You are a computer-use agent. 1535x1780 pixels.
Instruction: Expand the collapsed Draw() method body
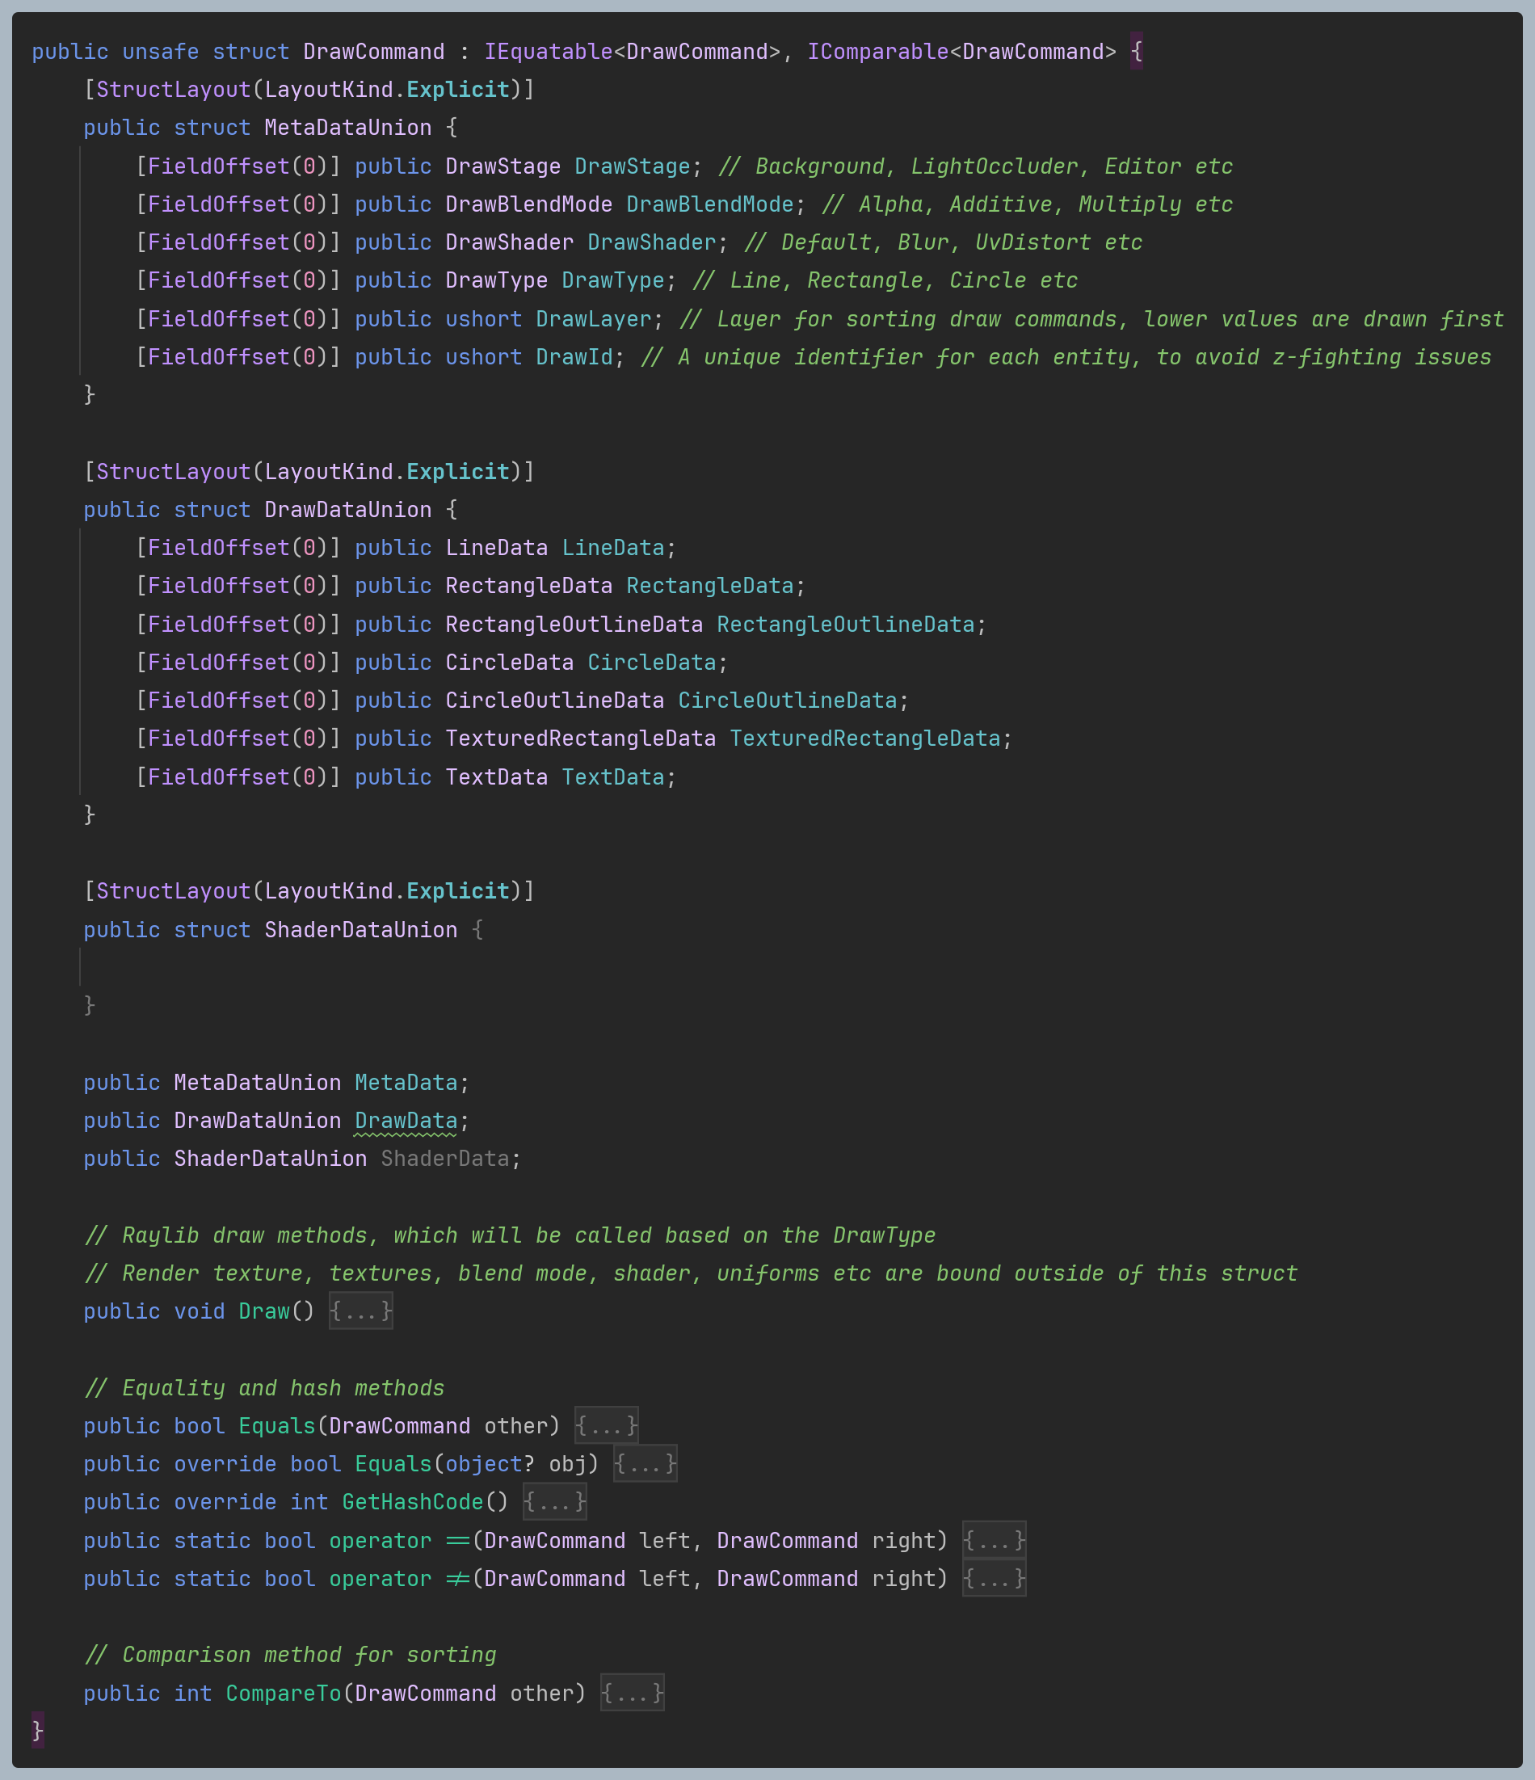pos(361,1311)
